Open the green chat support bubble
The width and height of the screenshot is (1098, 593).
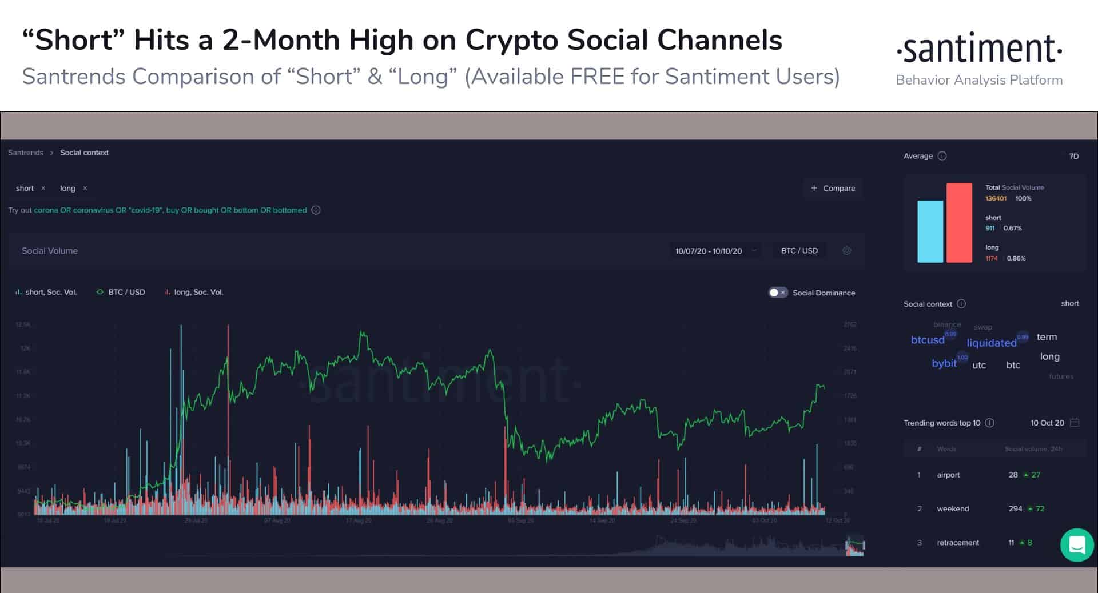(1077, 545)
